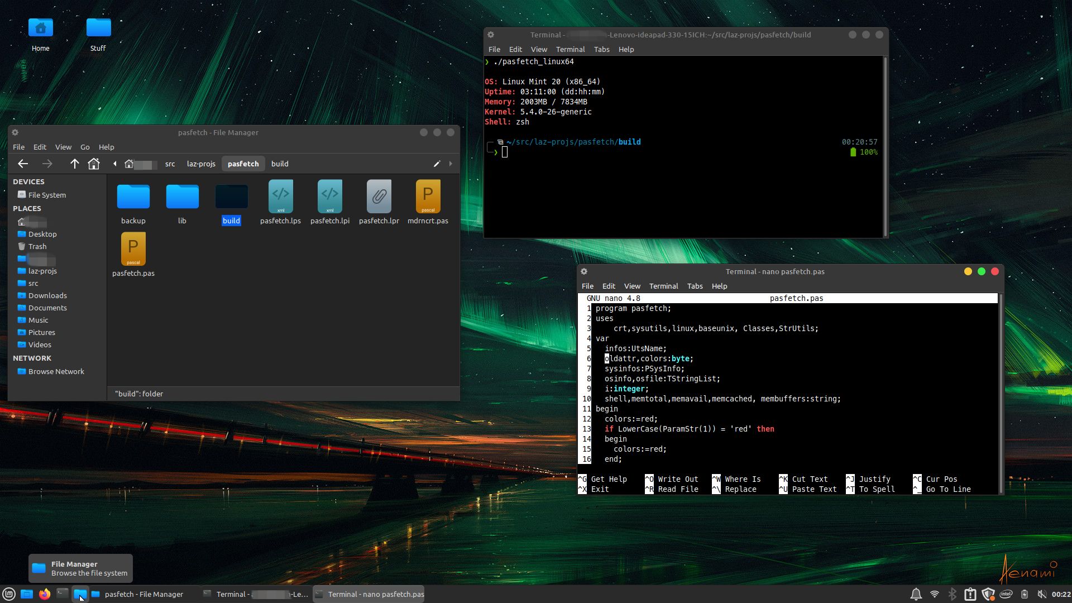The width and height of the screenshot is (1072, 603).
Task: Open the Terminal menu in the nano window
Action: click(x=663, y=286)
